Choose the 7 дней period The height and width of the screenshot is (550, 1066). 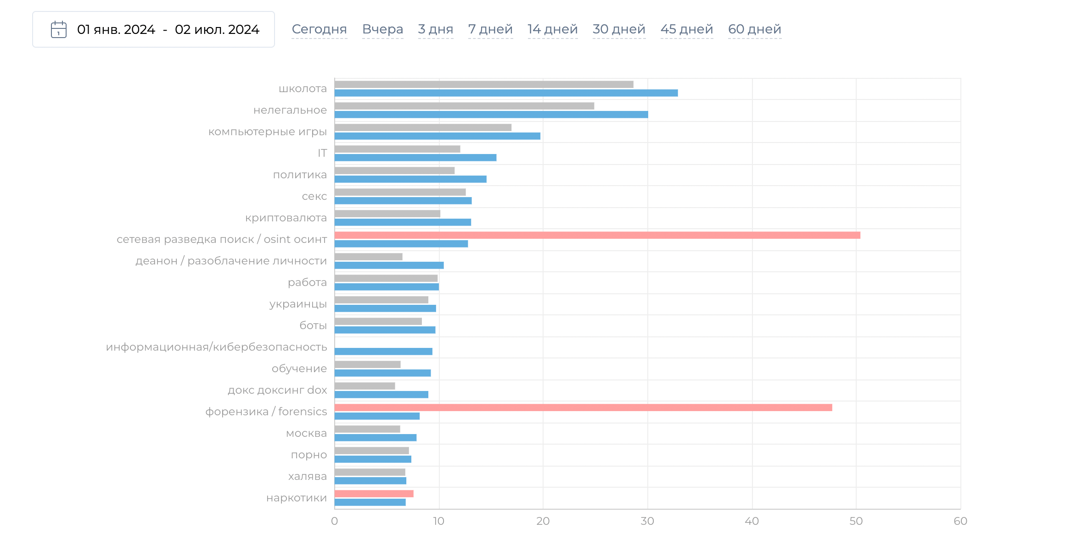pyautogui.click(x=490, y=29)
